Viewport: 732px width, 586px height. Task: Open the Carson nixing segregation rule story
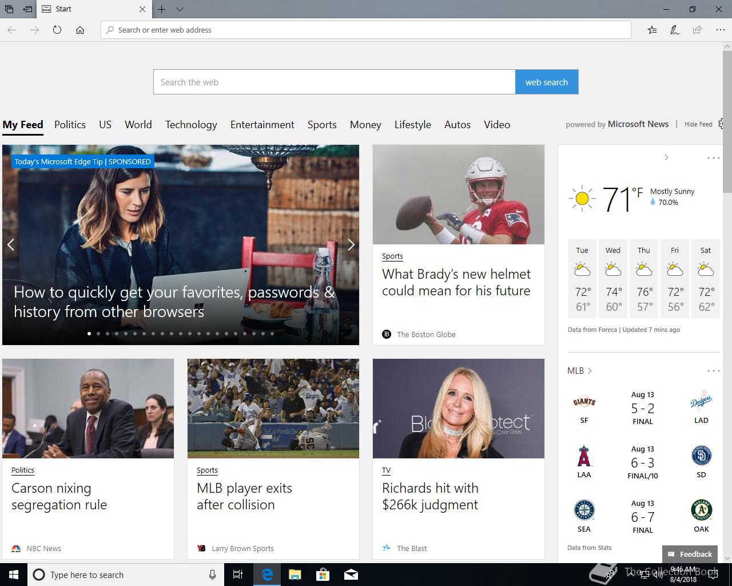click(x=59, y=496)
